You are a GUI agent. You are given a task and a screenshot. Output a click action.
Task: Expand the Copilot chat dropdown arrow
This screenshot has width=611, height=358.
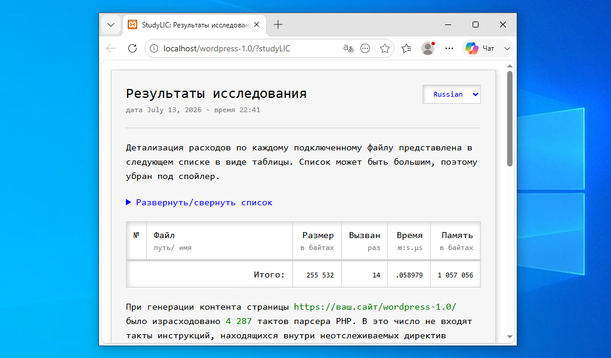click(x=507, y=49)
